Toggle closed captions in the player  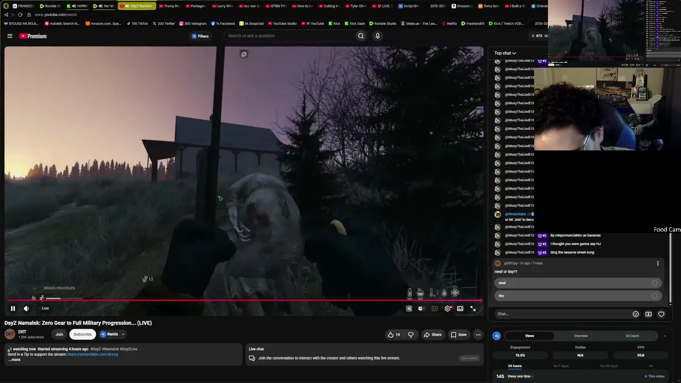click(435, 309)
